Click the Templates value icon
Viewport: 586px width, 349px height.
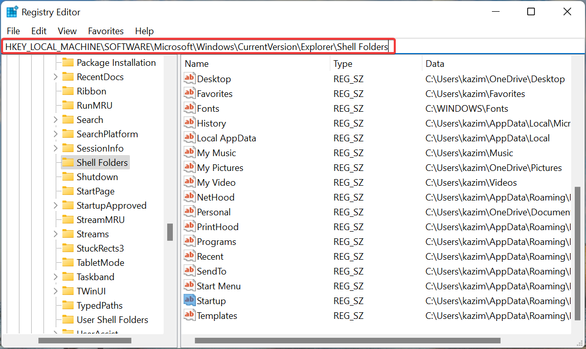[190, 315]
